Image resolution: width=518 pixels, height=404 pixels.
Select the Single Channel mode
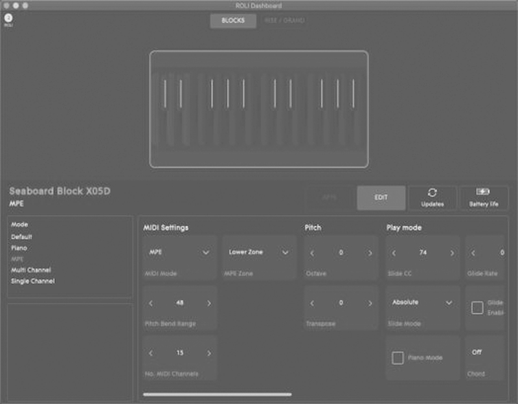click(33, 281)
